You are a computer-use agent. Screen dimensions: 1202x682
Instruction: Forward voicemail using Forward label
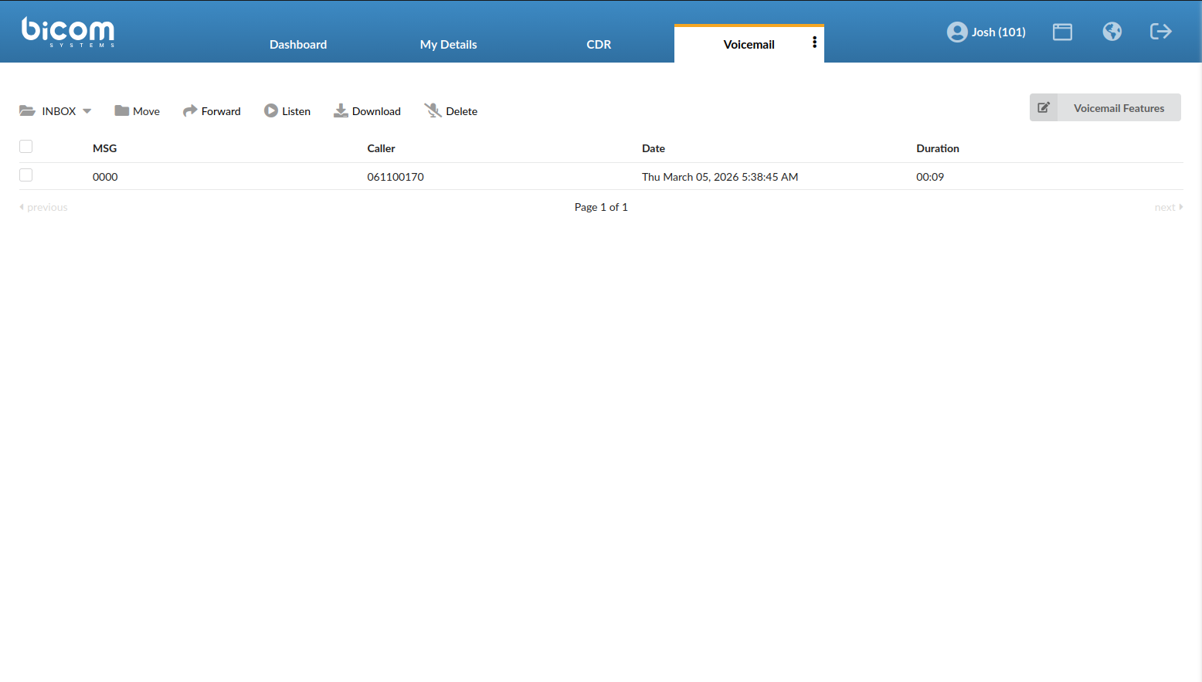pyautogui.click(x=221, y=111)
